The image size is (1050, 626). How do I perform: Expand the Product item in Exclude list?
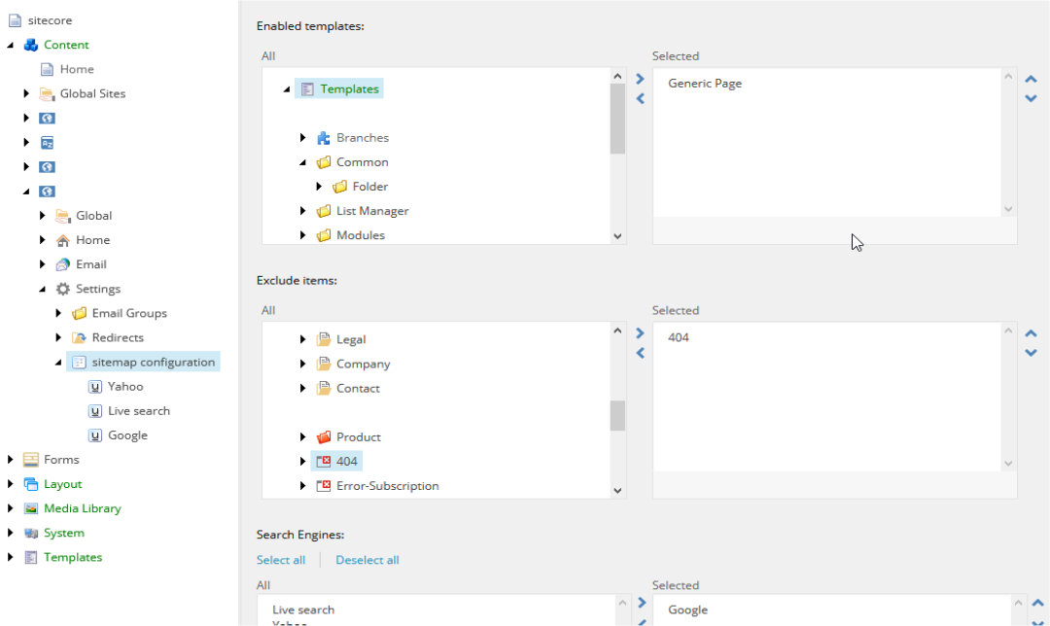click(x=302, y=437)
